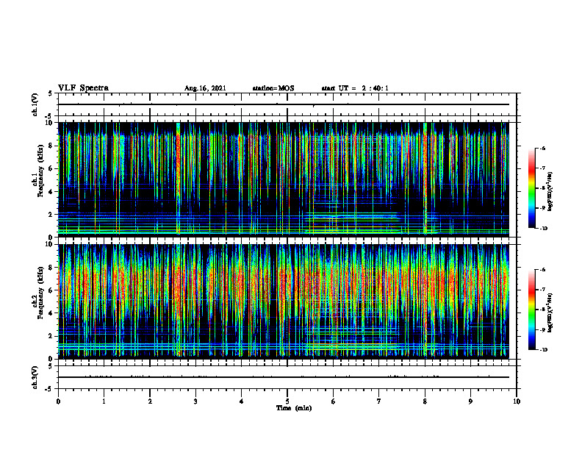Click time axis tick label "2"
582x450 pixels.
pyautogui.click(x=150, y=401)
